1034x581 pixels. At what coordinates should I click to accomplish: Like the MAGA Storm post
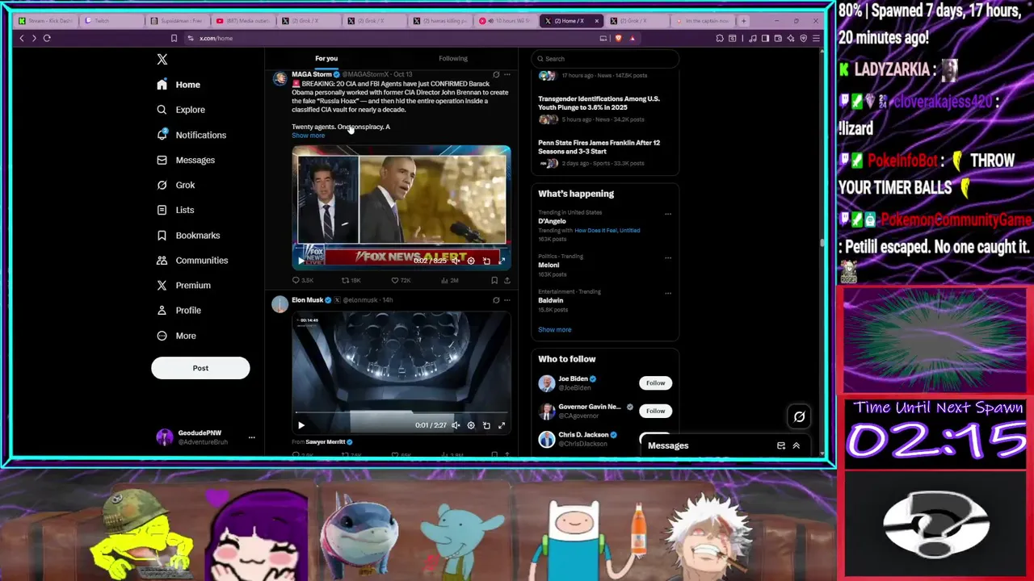click(401, 280)
